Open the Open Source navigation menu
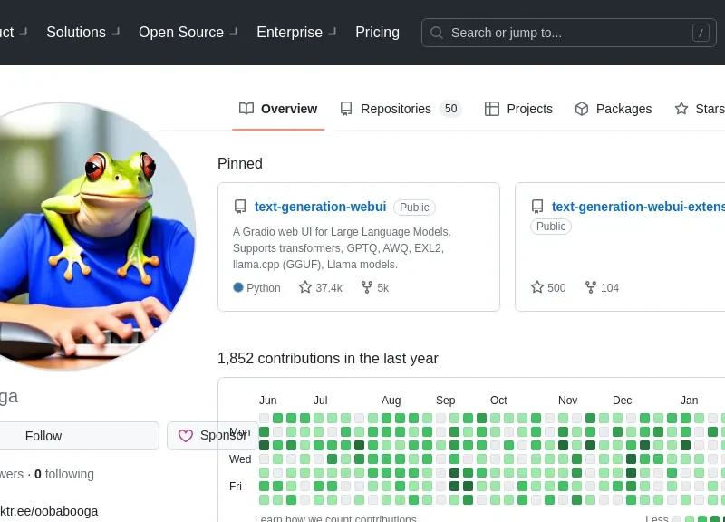 [188, 32]
